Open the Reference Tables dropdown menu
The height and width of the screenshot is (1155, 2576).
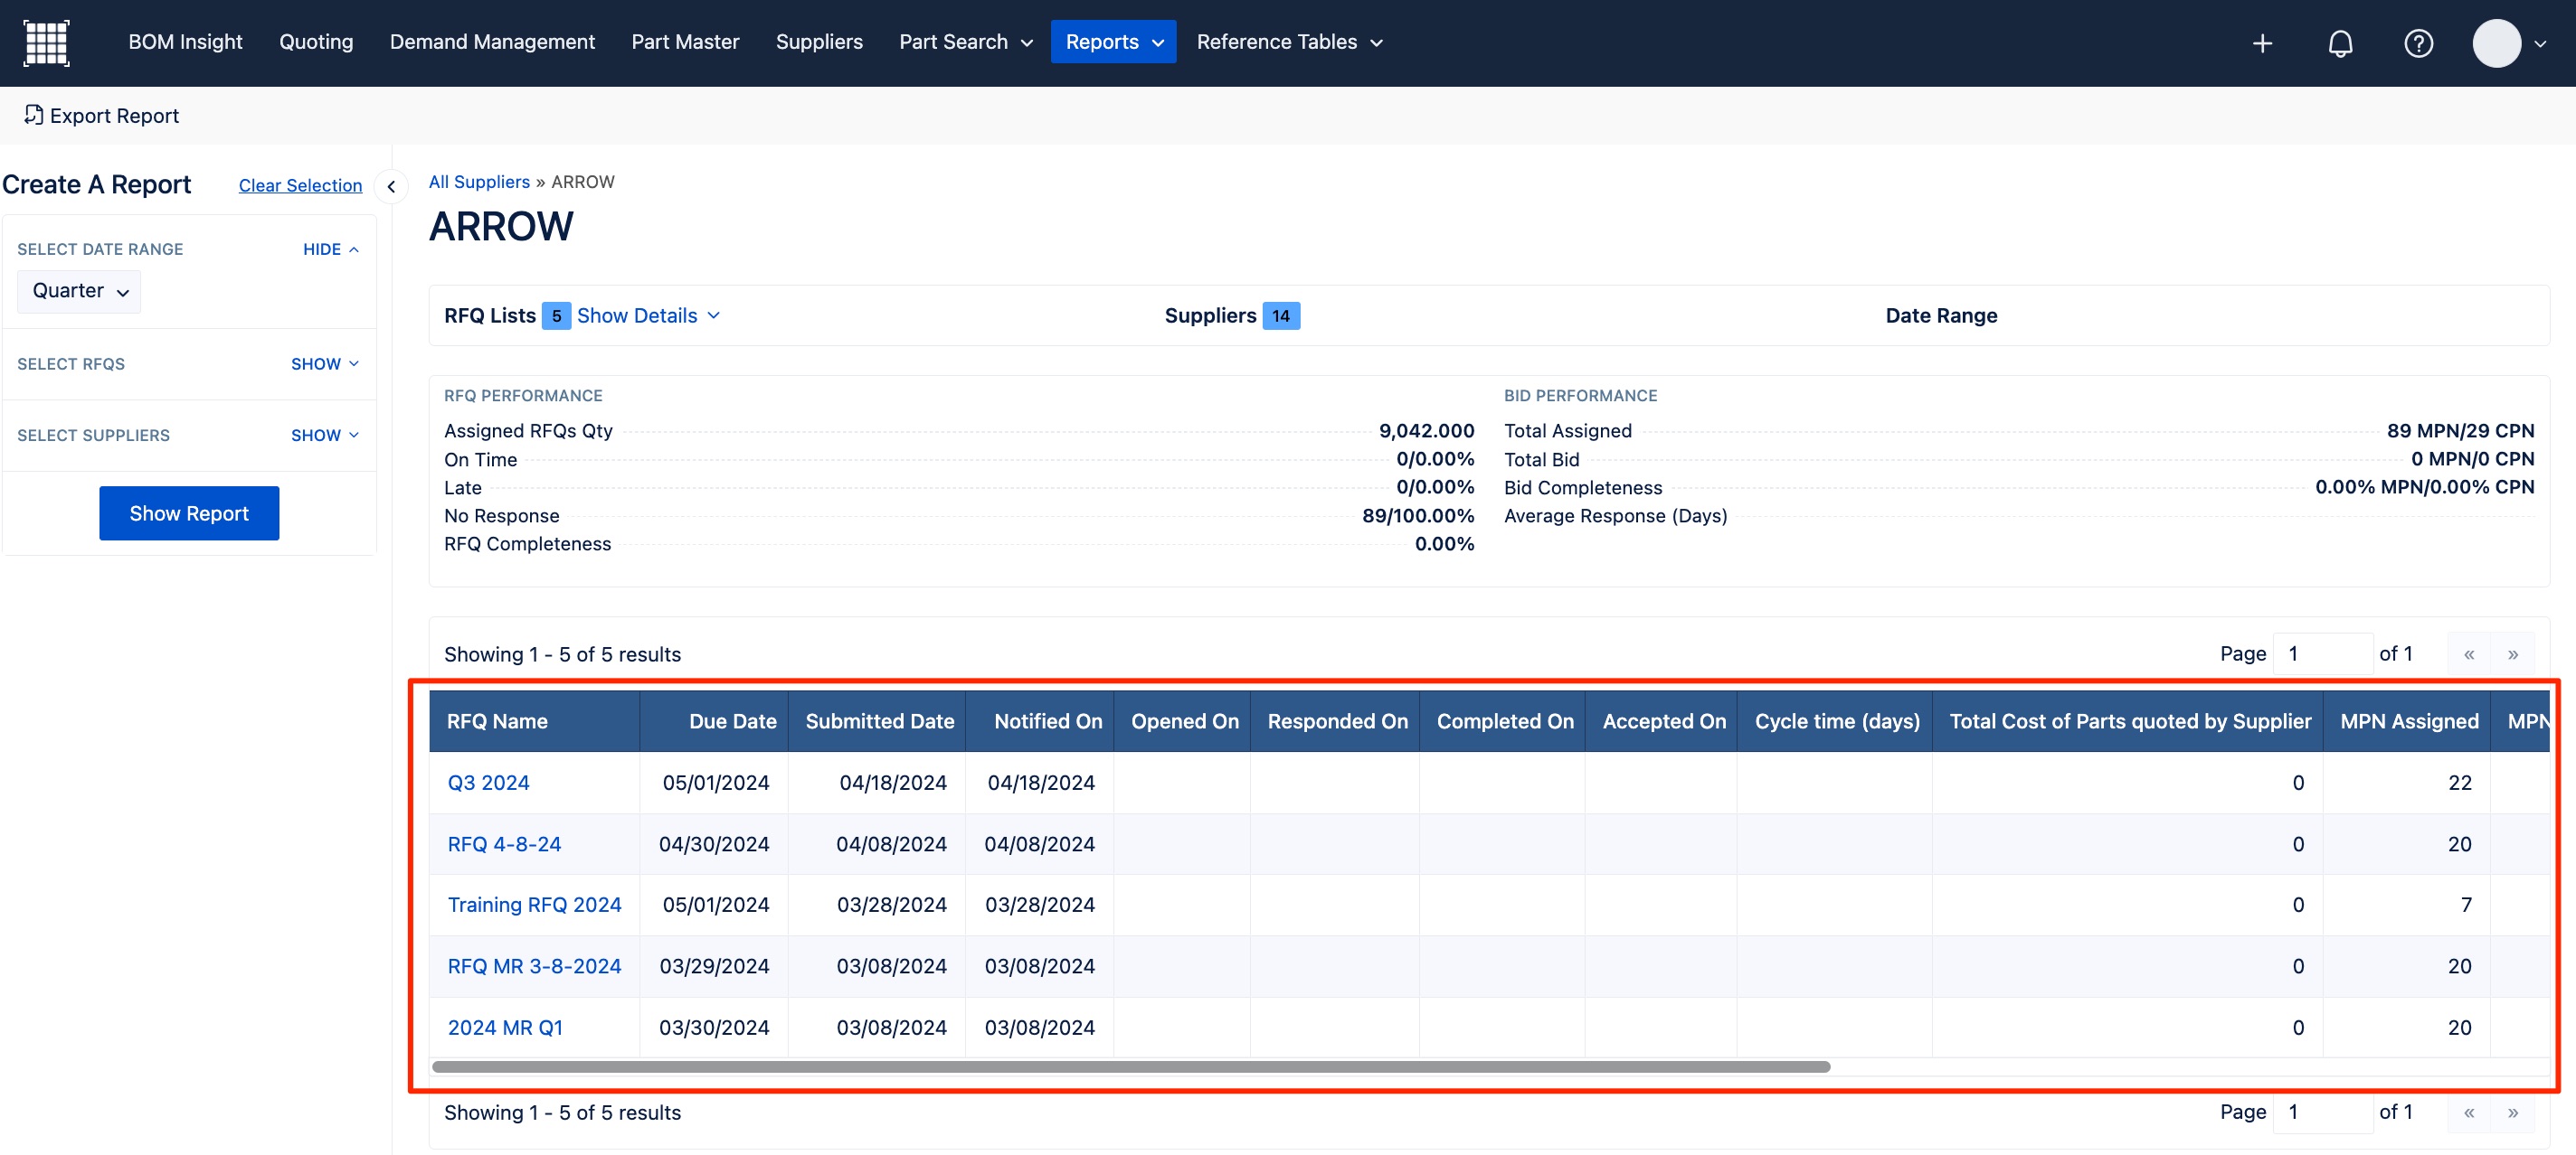(1289, 42)
